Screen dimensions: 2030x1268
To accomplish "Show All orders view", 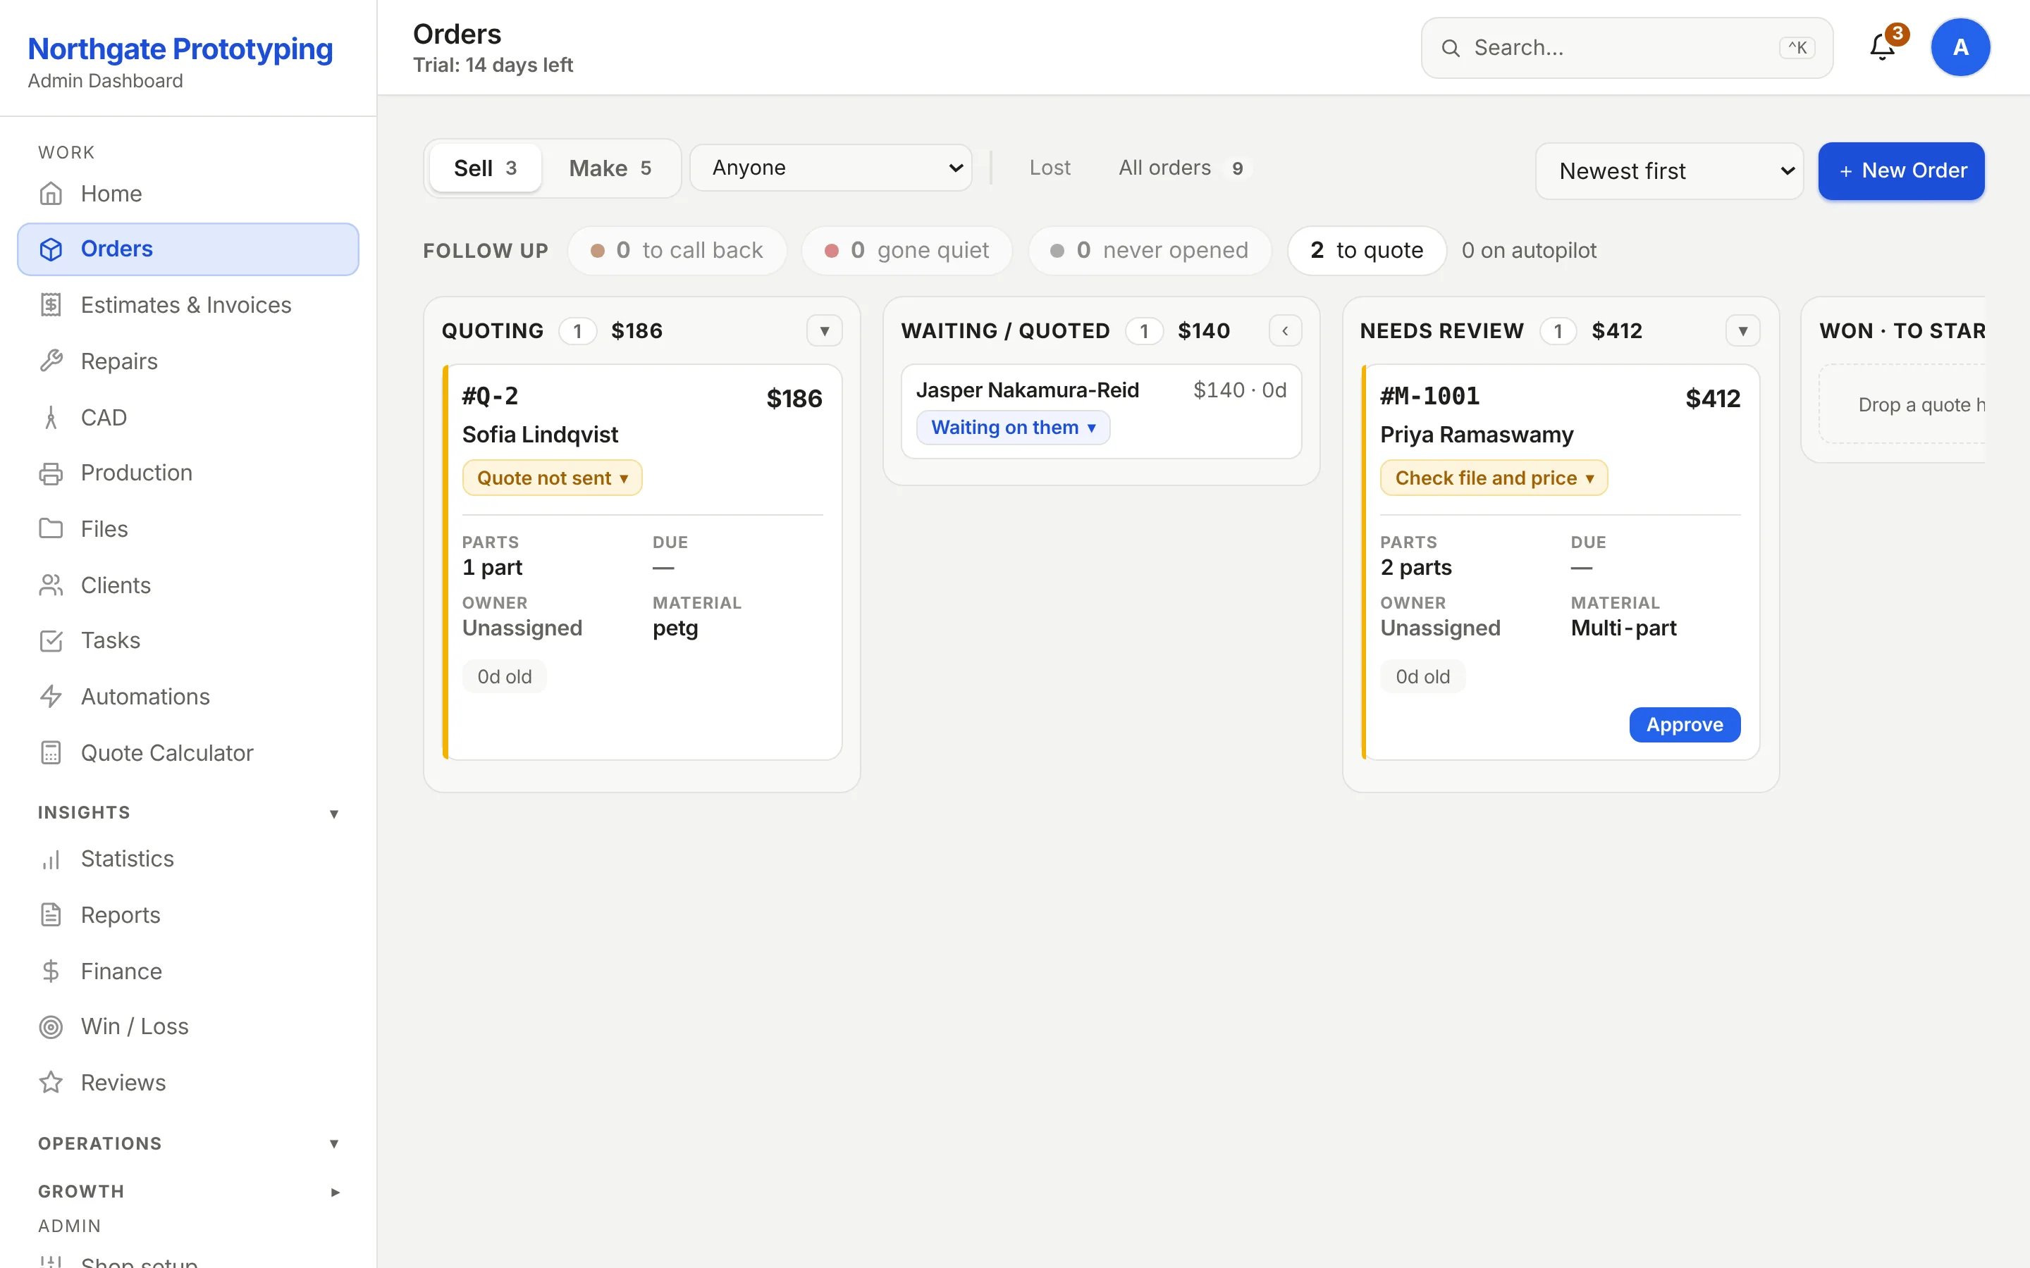I will click(1182, 168).
